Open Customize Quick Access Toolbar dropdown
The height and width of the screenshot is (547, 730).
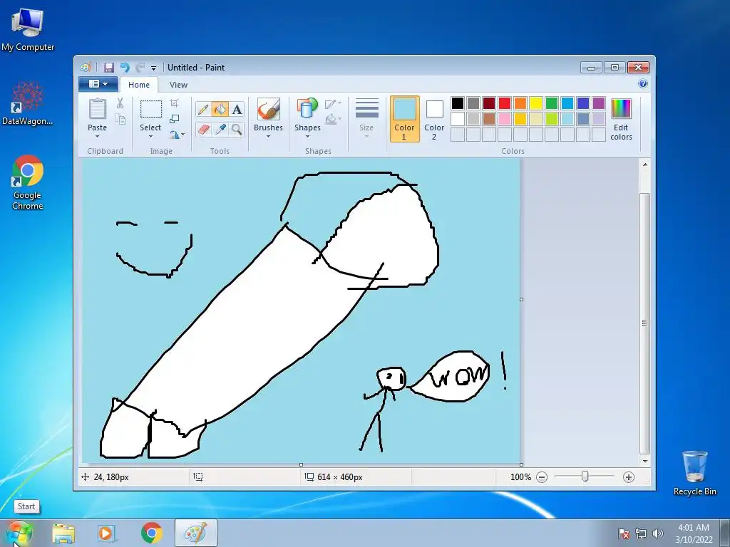pyautogui.click(x=154, y=68)
